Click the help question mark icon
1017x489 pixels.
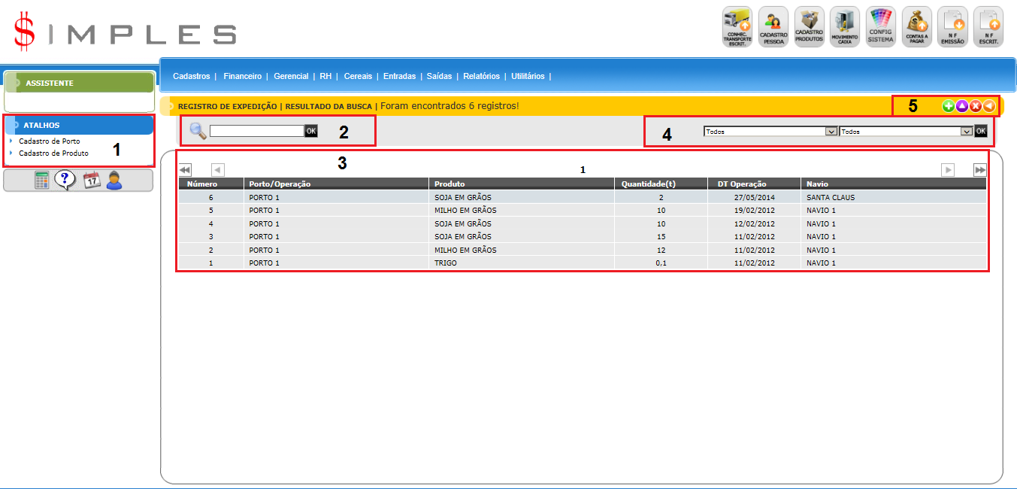[x=65, y=180]
